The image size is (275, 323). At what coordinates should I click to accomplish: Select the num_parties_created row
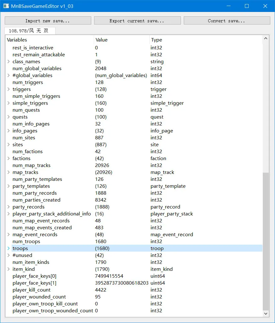click(x=134, y=200)
